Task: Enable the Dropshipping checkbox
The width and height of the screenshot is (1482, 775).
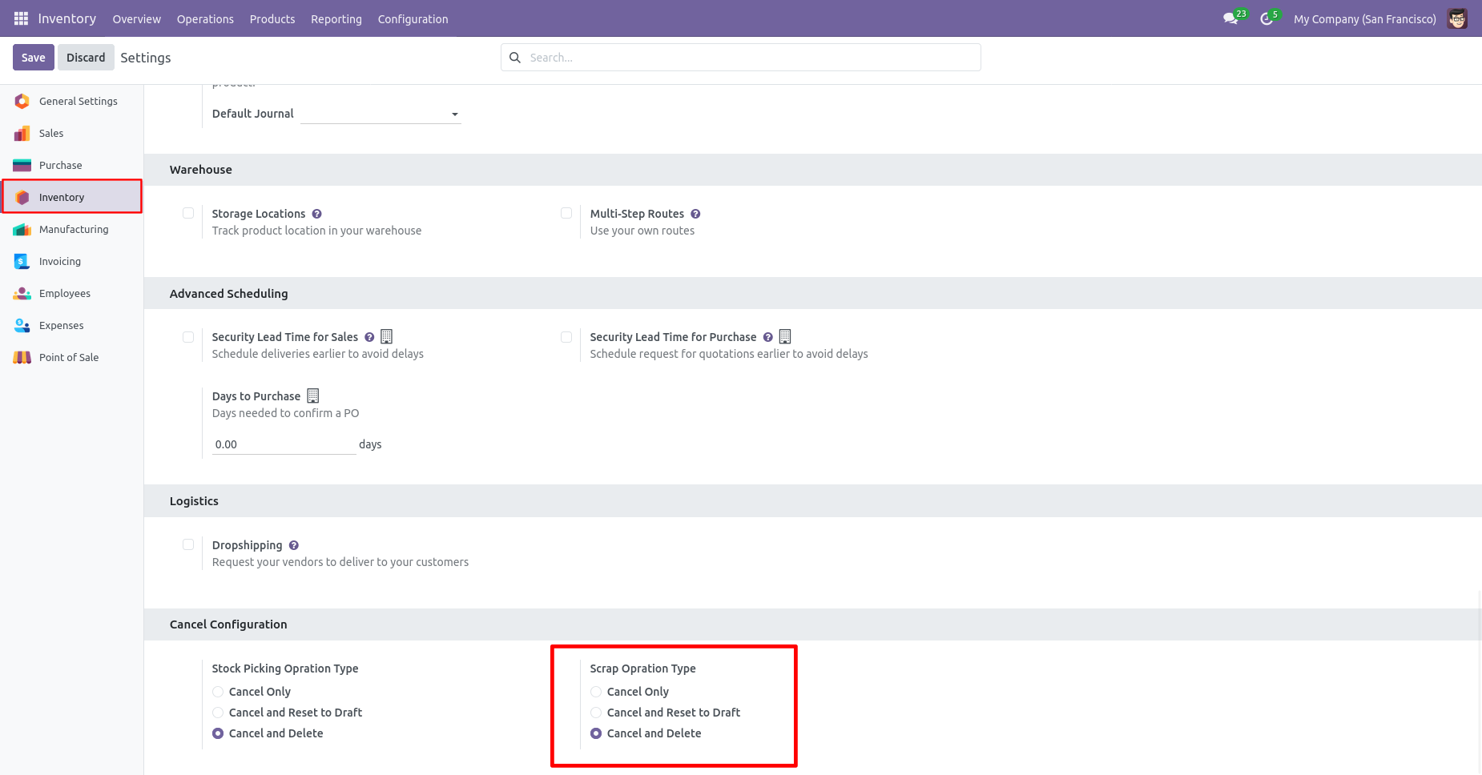Action: coord(188,544)
